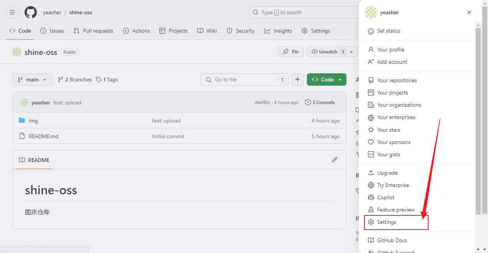Click the Unwatch button
The height and width of the screenshot is (253, 488).
pos(328,52)
